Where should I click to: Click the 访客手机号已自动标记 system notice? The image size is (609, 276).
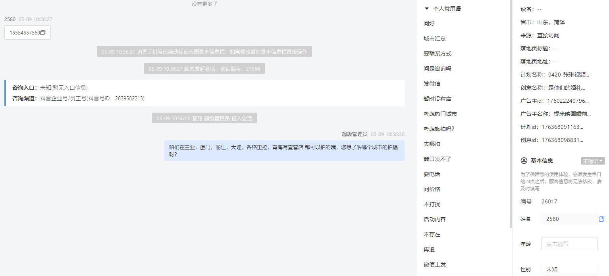point(204,52)
